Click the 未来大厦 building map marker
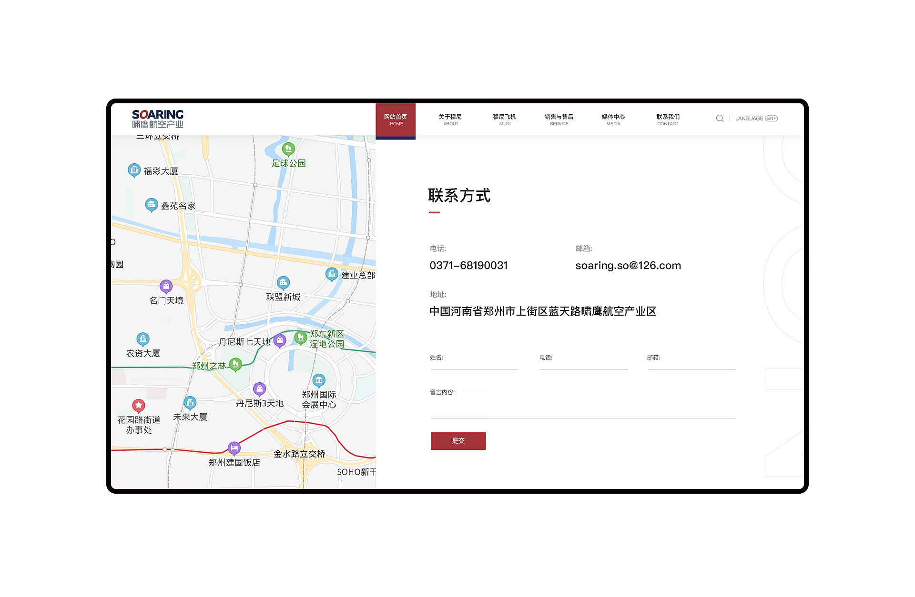Viewport: 915px width, 597px height. click(190, 403)
